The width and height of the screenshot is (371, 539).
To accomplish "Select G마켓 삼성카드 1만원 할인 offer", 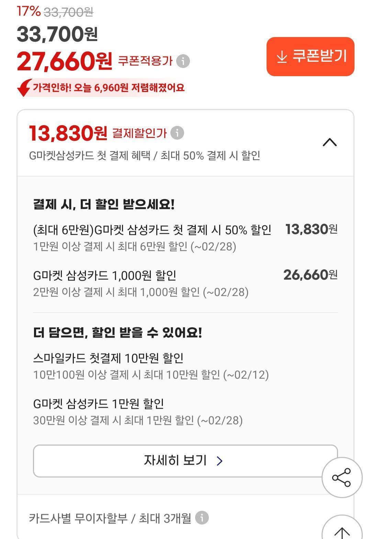I will tap(98, 404).
